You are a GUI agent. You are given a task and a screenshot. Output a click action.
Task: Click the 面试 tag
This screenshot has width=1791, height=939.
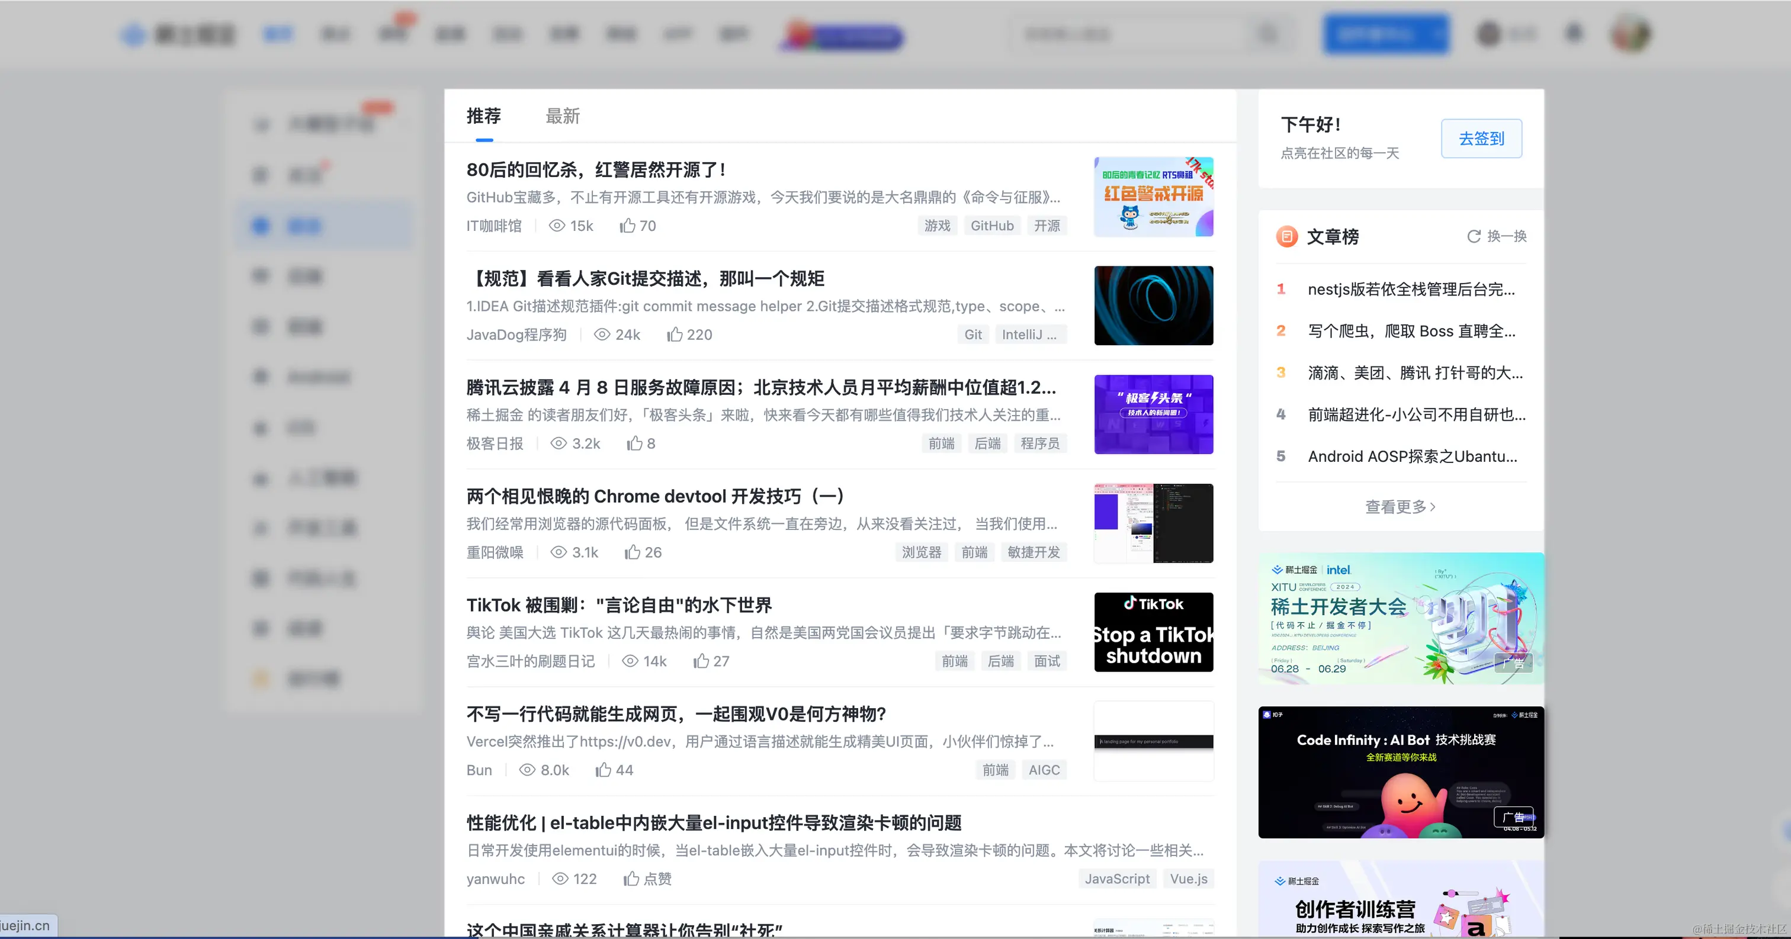point(1047,660)
